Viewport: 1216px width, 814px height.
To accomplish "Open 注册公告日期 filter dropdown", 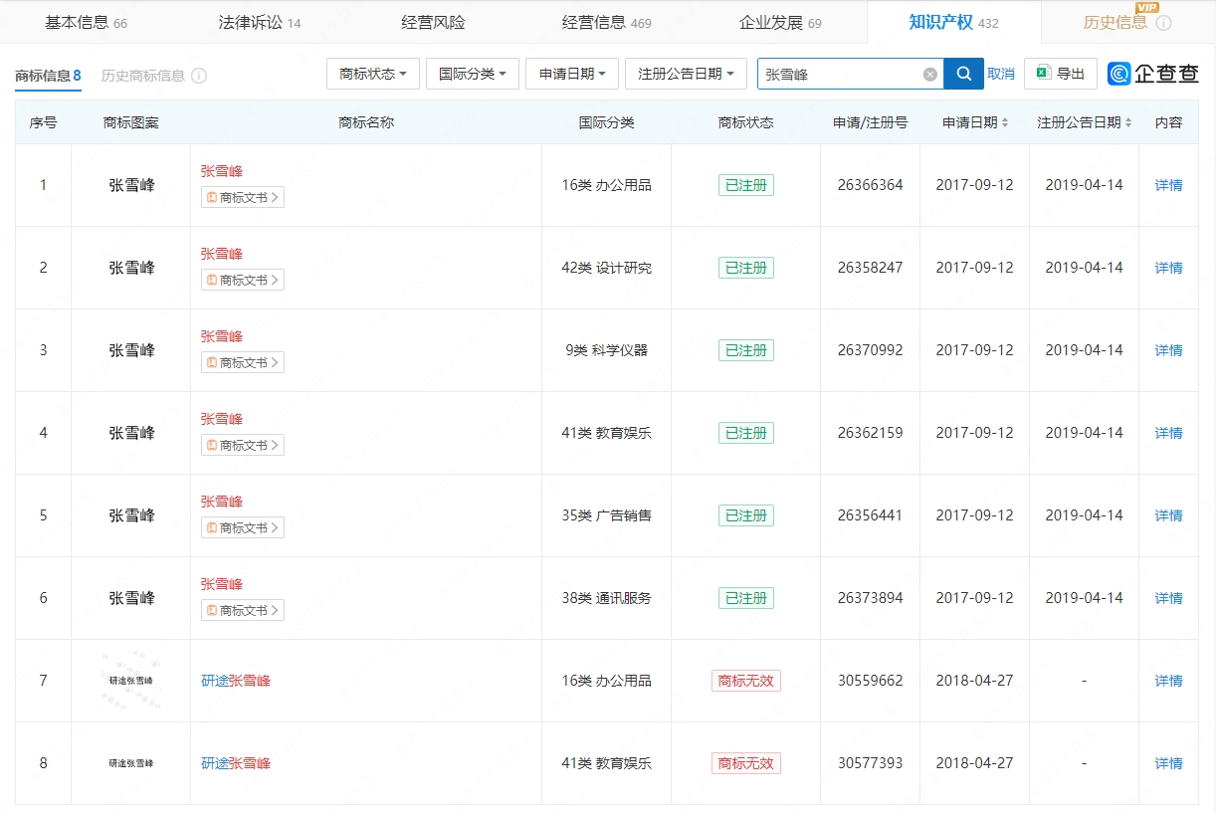I will 686,74.
